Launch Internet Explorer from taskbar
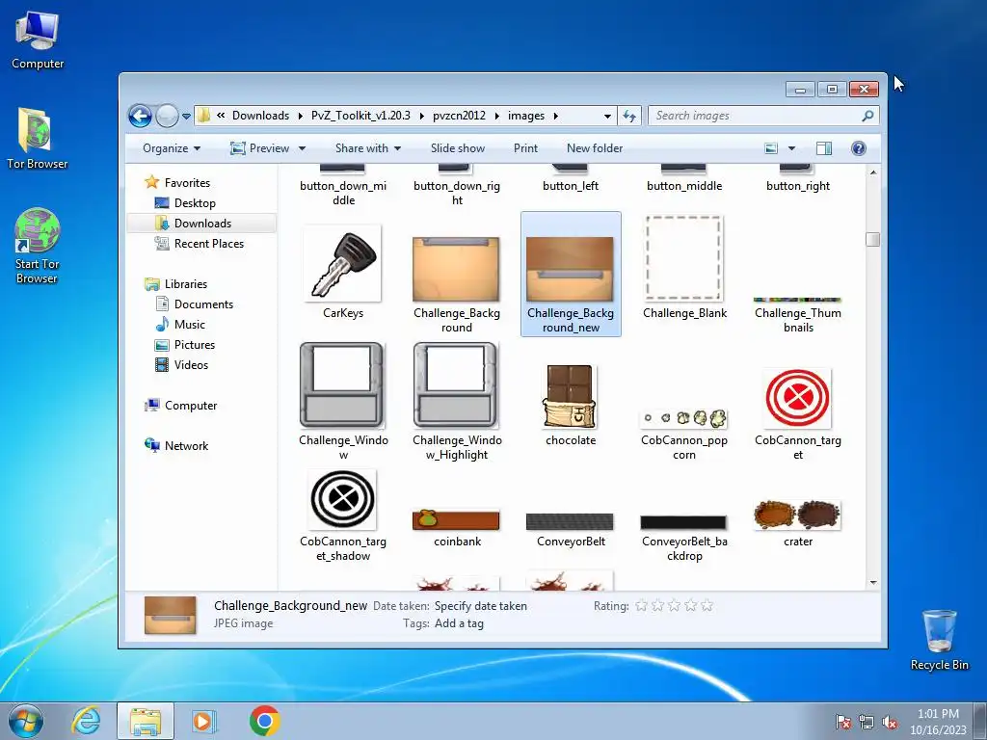The width and height of the screenshot is (987, 740). [86, 721]
